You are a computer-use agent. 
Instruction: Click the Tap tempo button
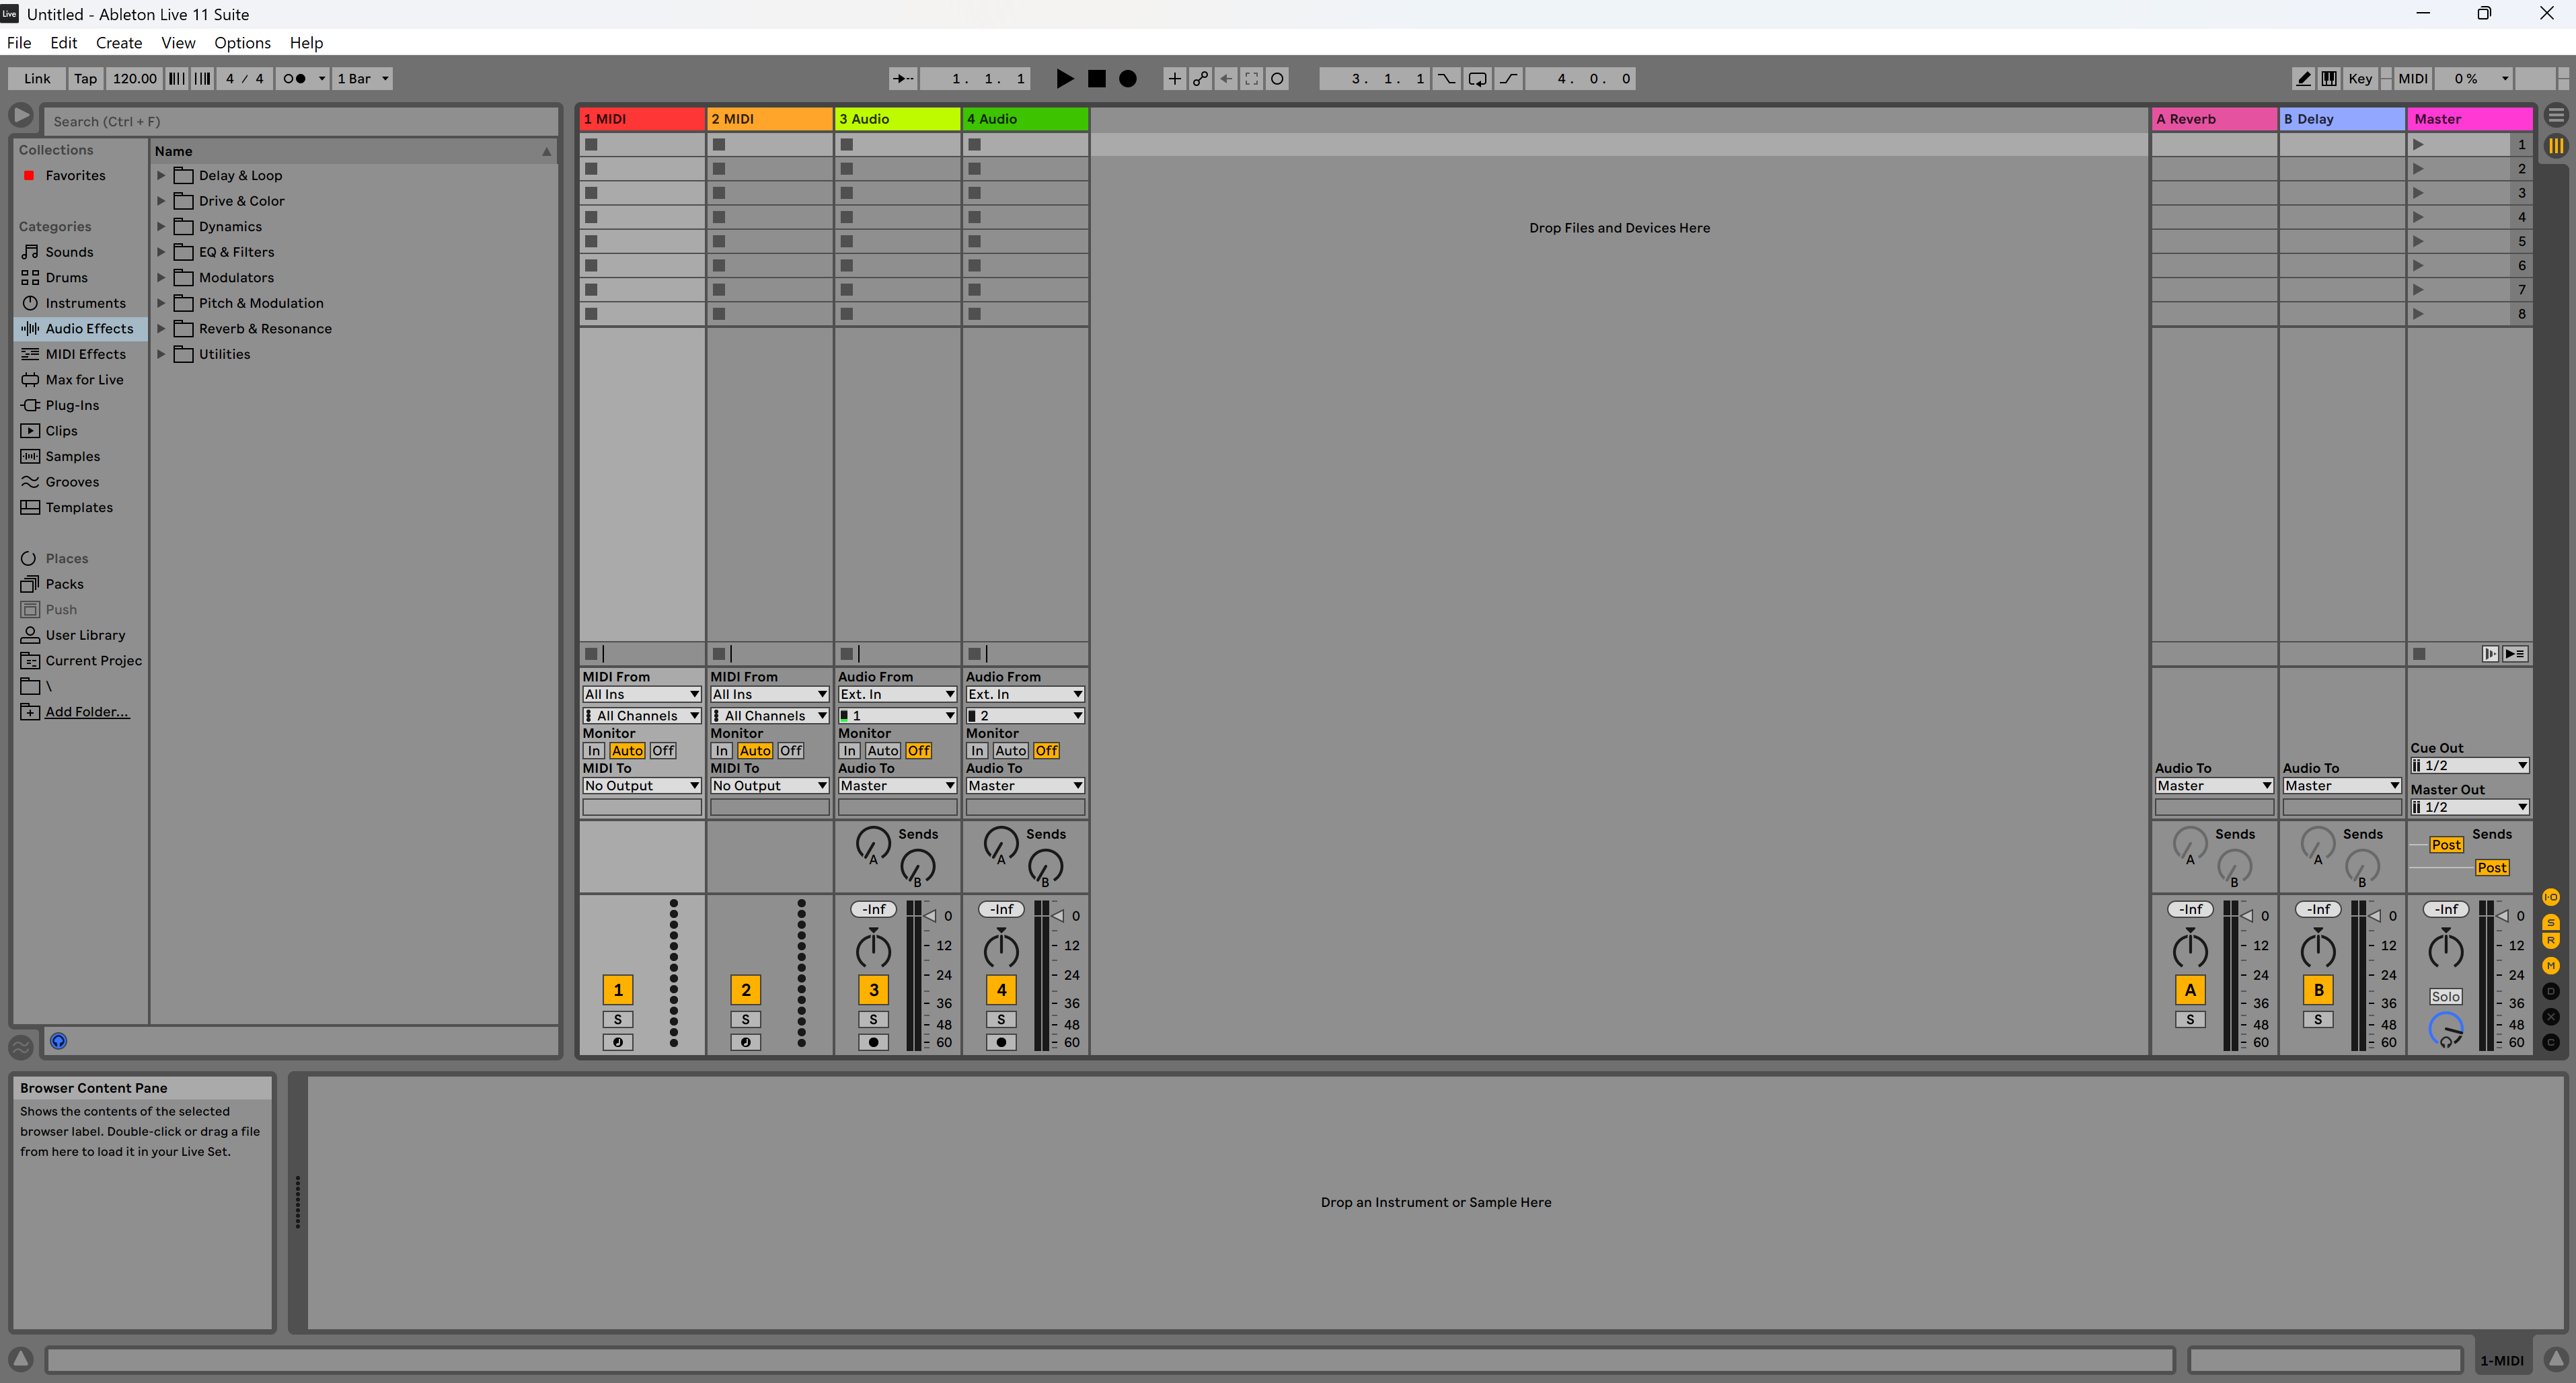[86, 78]
